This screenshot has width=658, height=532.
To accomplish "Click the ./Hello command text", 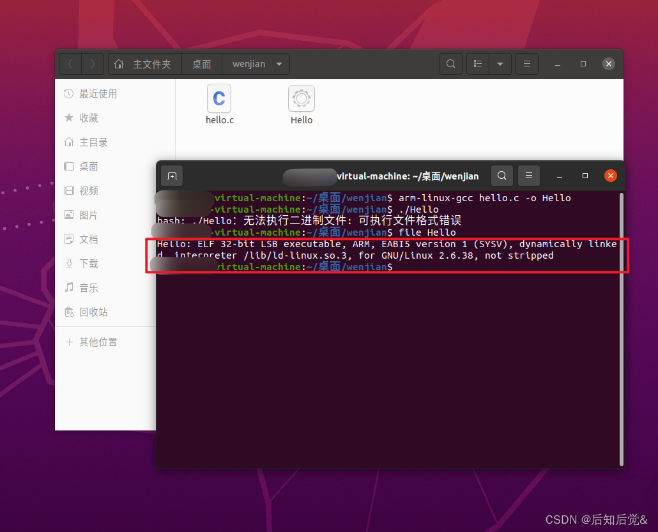I will click(418, 209).
